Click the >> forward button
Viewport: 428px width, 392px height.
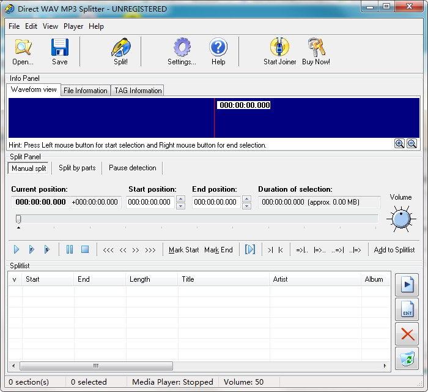(x=136, y=250)
